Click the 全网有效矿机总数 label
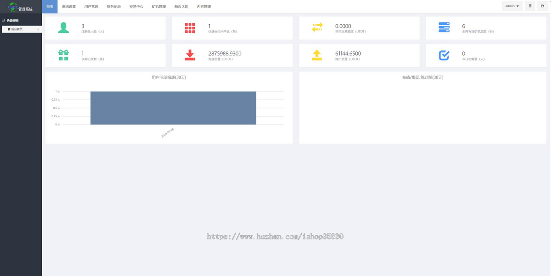Screen dimensions: 551x276 point(478,32)
